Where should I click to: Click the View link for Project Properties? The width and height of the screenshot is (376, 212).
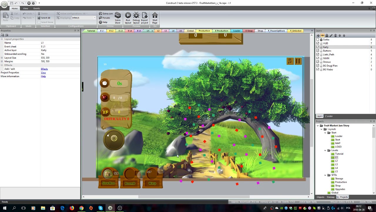tap(43, 73)
